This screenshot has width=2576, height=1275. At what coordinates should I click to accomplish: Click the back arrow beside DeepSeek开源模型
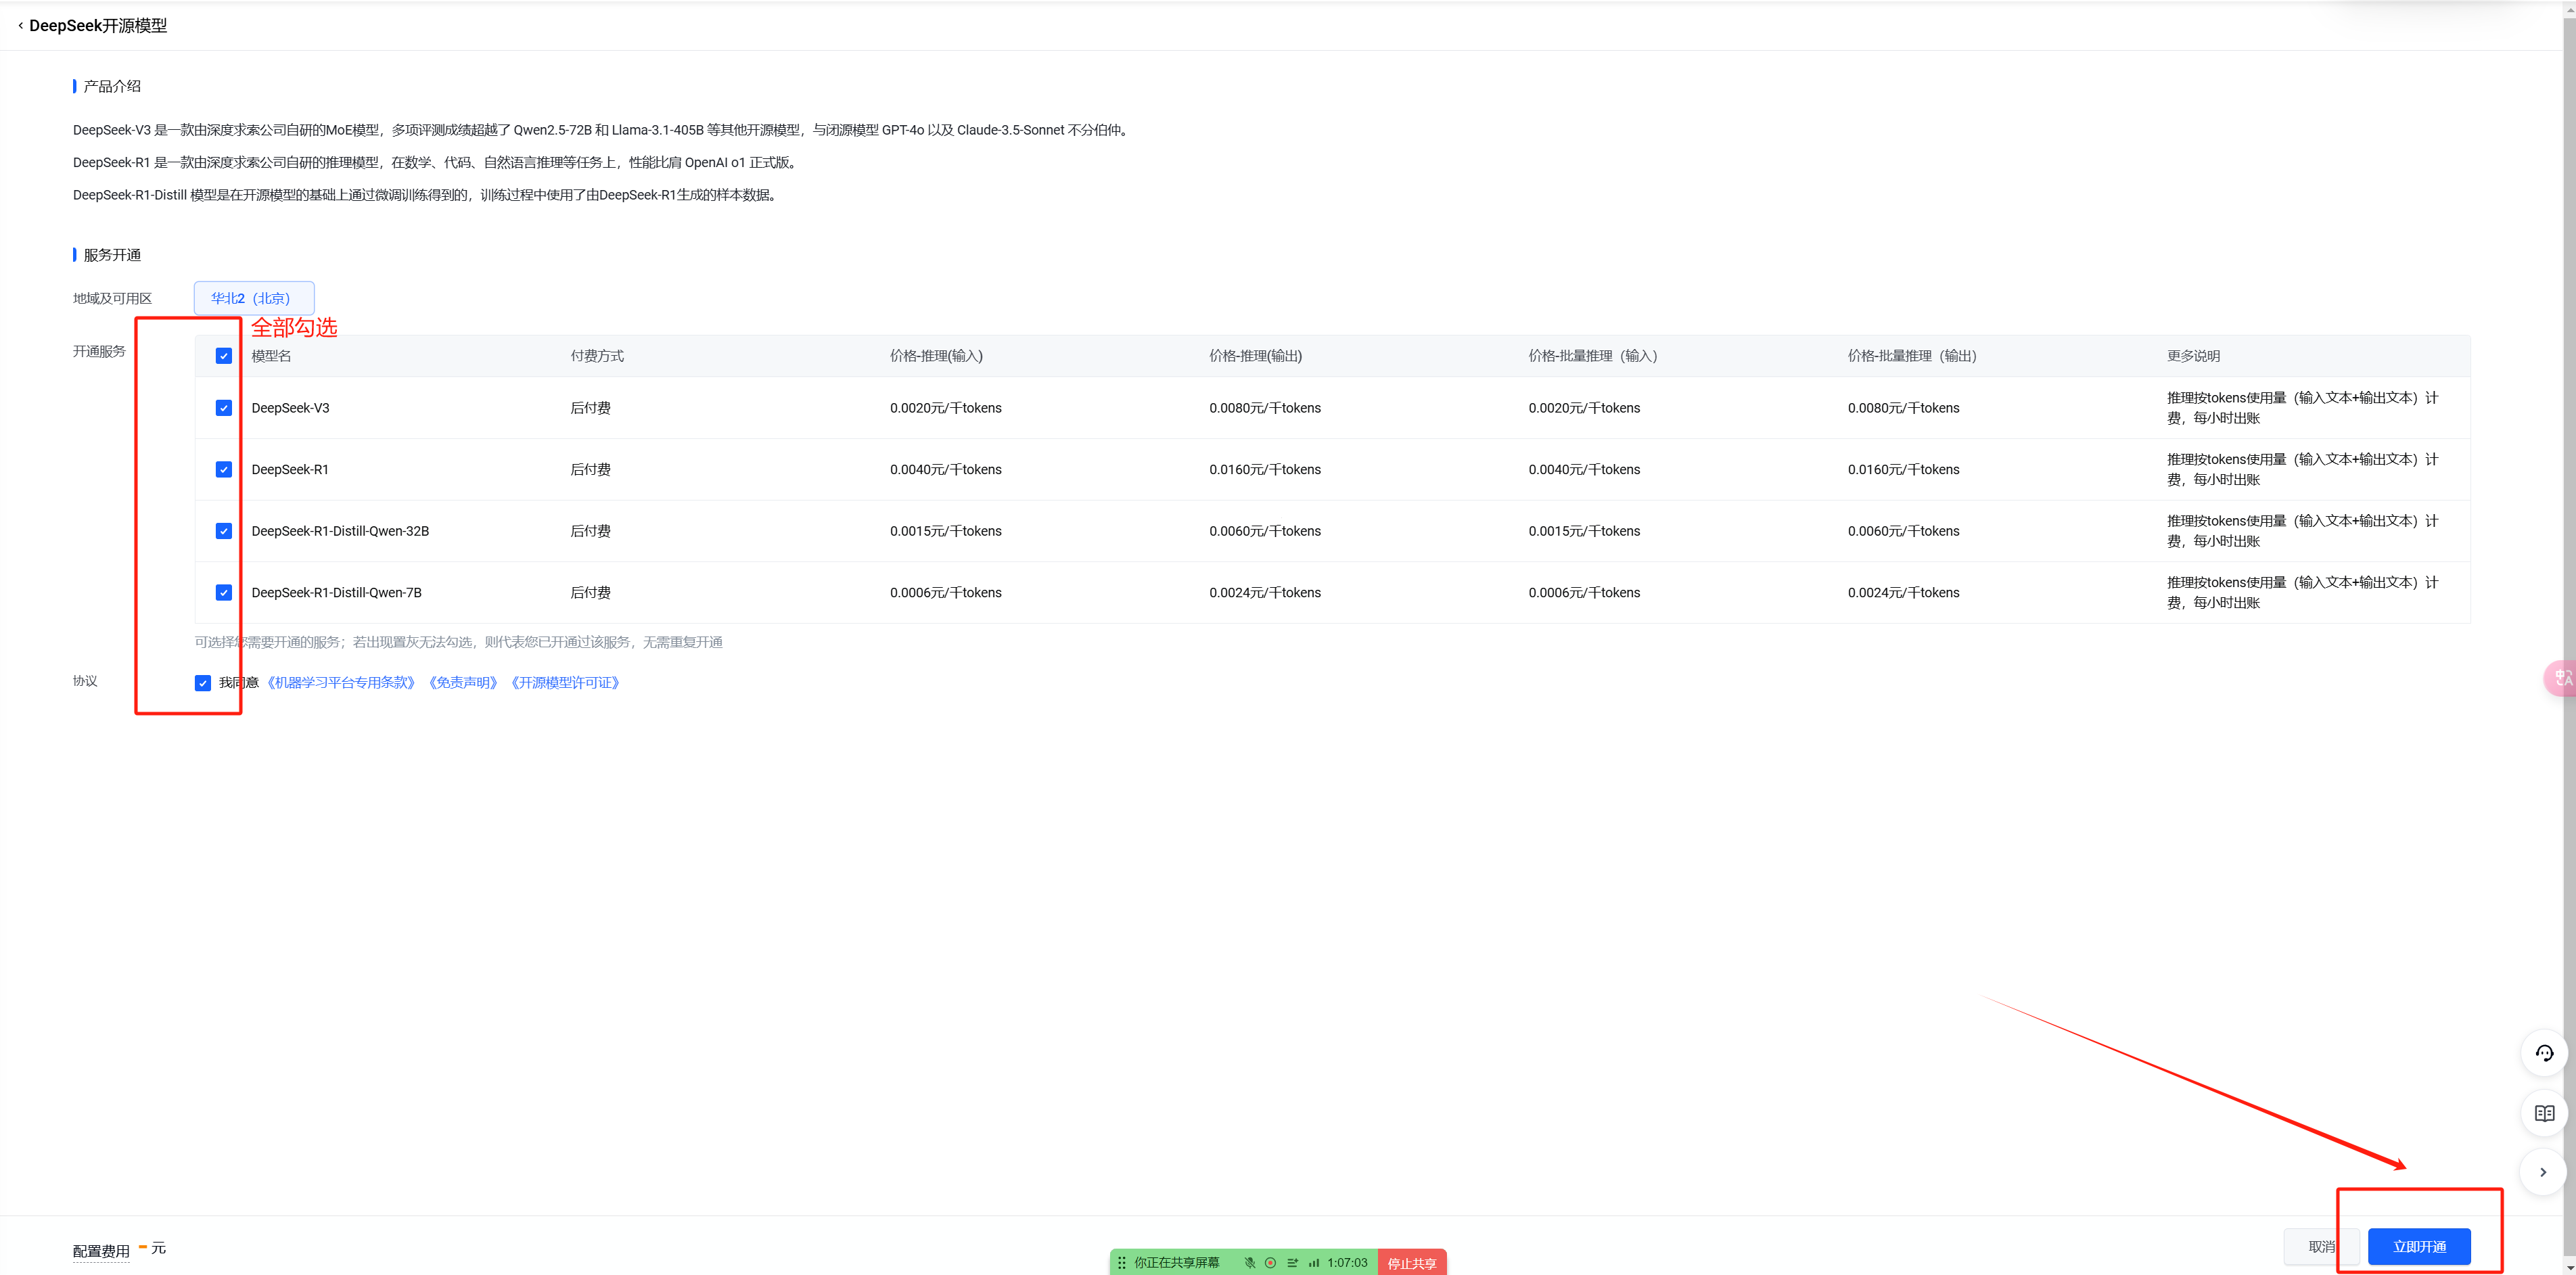20,26
